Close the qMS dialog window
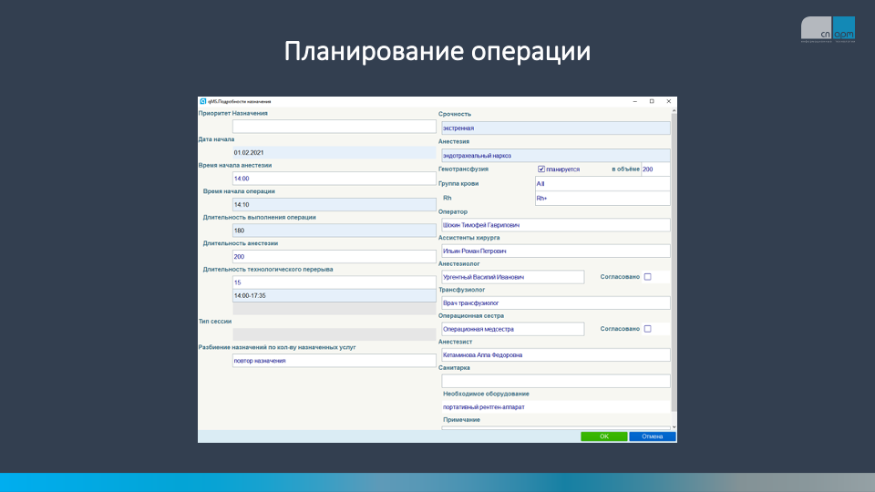Image resolution: width=875 pixels, height=492 pixels. (x=668, y=101)
